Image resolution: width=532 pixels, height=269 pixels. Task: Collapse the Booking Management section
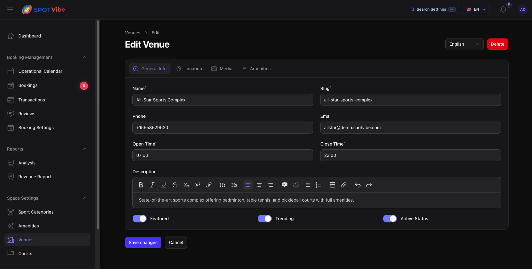[x=85, y=57]
